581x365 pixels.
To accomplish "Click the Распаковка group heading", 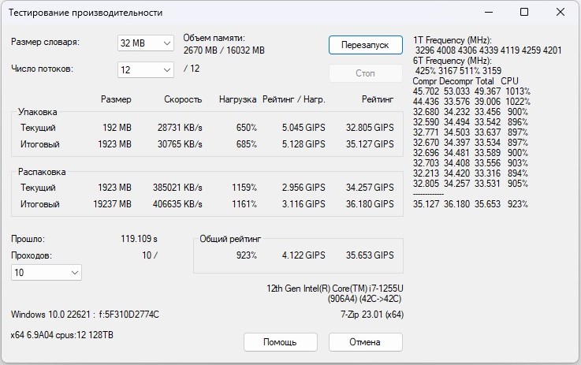I will tap(42, 171).
